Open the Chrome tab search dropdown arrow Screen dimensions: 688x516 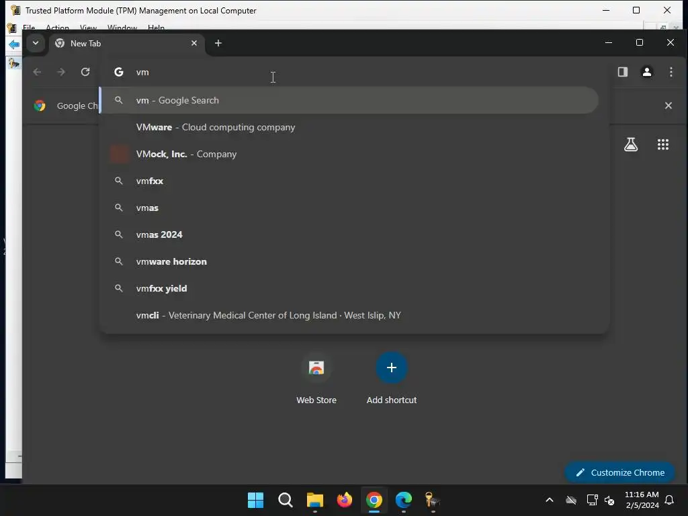tap(36, 43)
